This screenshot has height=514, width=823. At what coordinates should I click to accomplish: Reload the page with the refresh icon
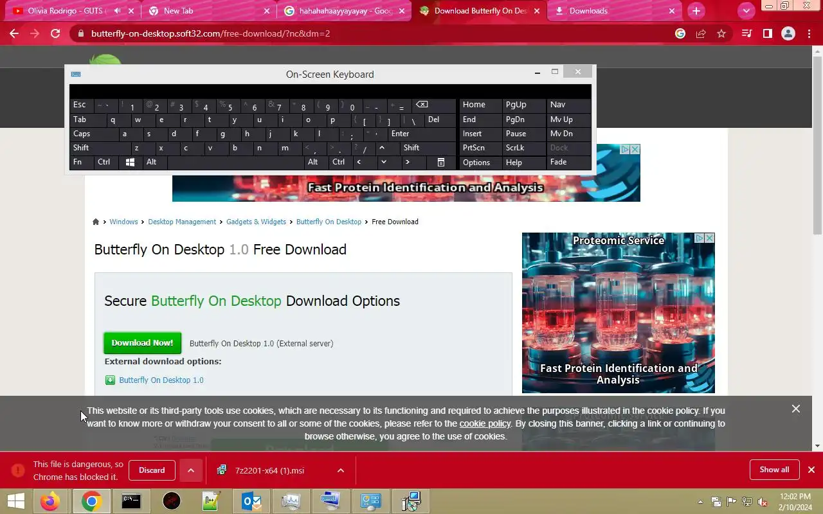point(55,33)
